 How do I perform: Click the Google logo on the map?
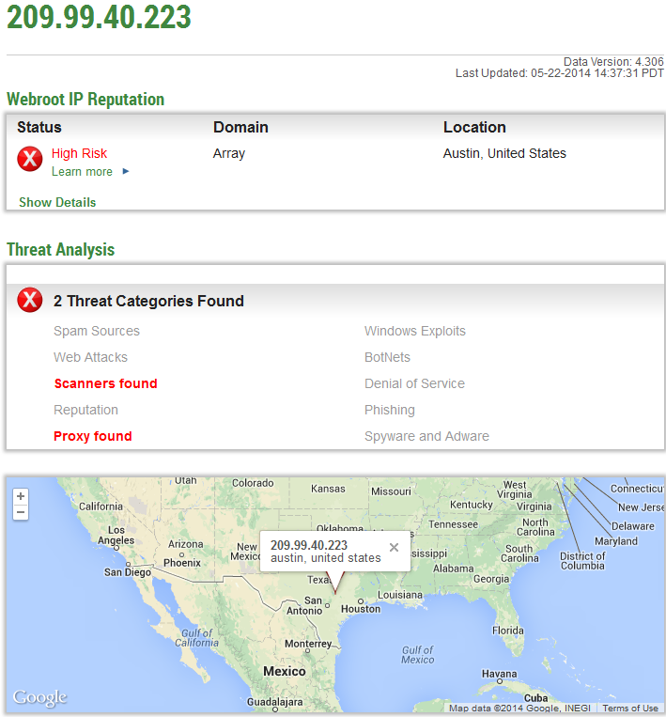click(39, 697)
